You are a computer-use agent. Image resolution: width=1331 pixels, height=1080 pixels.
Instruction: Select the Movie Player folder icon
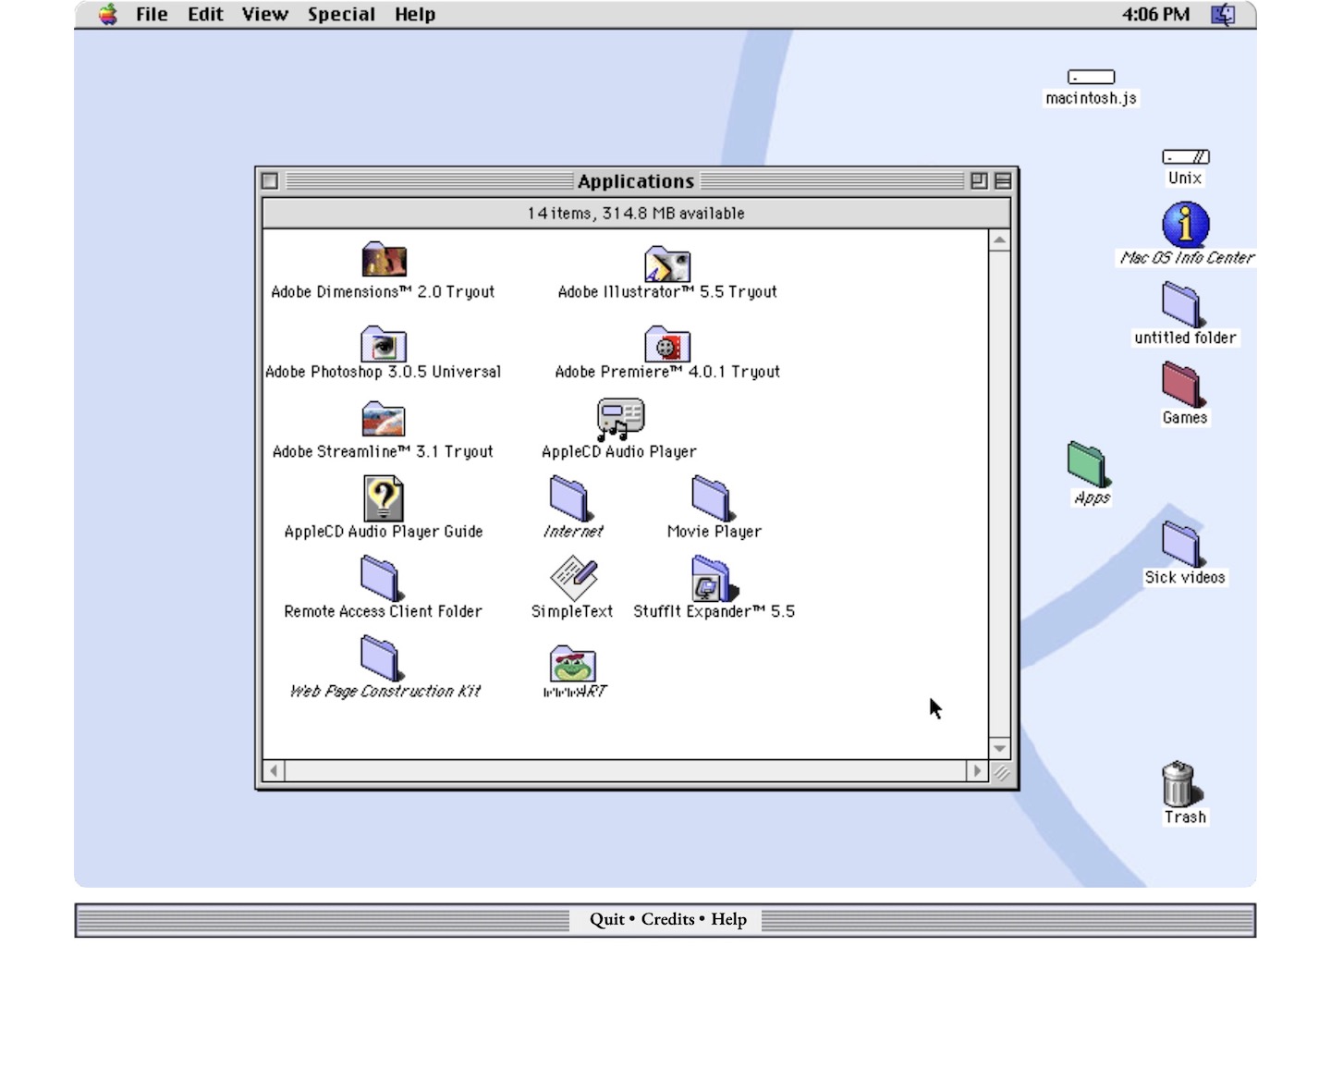[x=713, y=499]
